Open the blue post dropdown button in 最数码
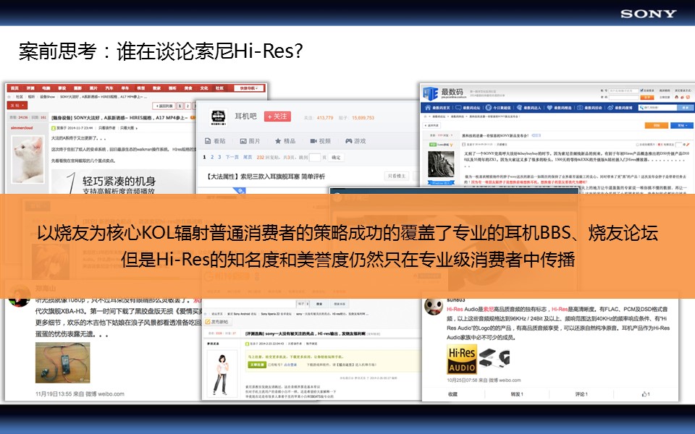The width and height of the screenshot is (695, 434). click(682, 125)
